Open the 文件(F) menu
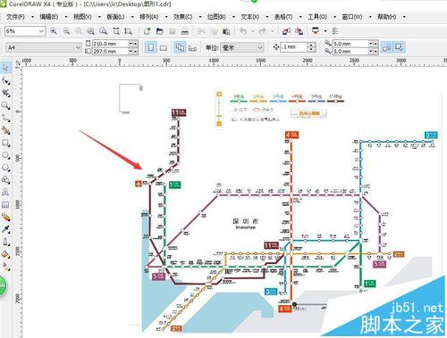Image resolution: width=447 pixels, height=338 pixels. pyautogui.click(x=15, y=17)
